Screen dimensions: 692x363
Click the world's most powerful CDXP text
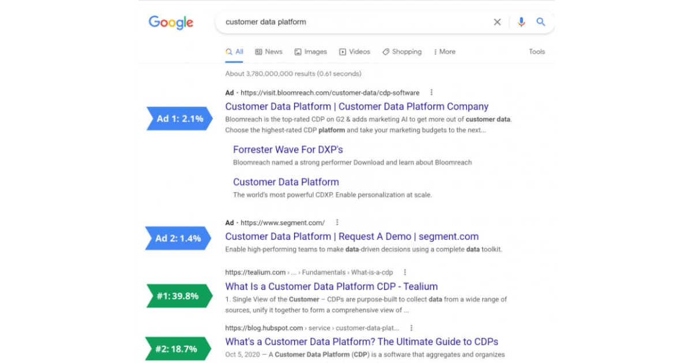332,195
